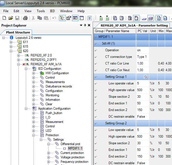Viewport: 172px width, 165px height.
Task: Collapse the 620 folder node
Action: [11, 51]
